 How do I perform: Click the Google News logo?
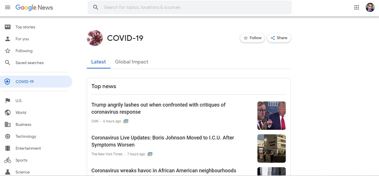pyautogui.click(x=34, y=8)
